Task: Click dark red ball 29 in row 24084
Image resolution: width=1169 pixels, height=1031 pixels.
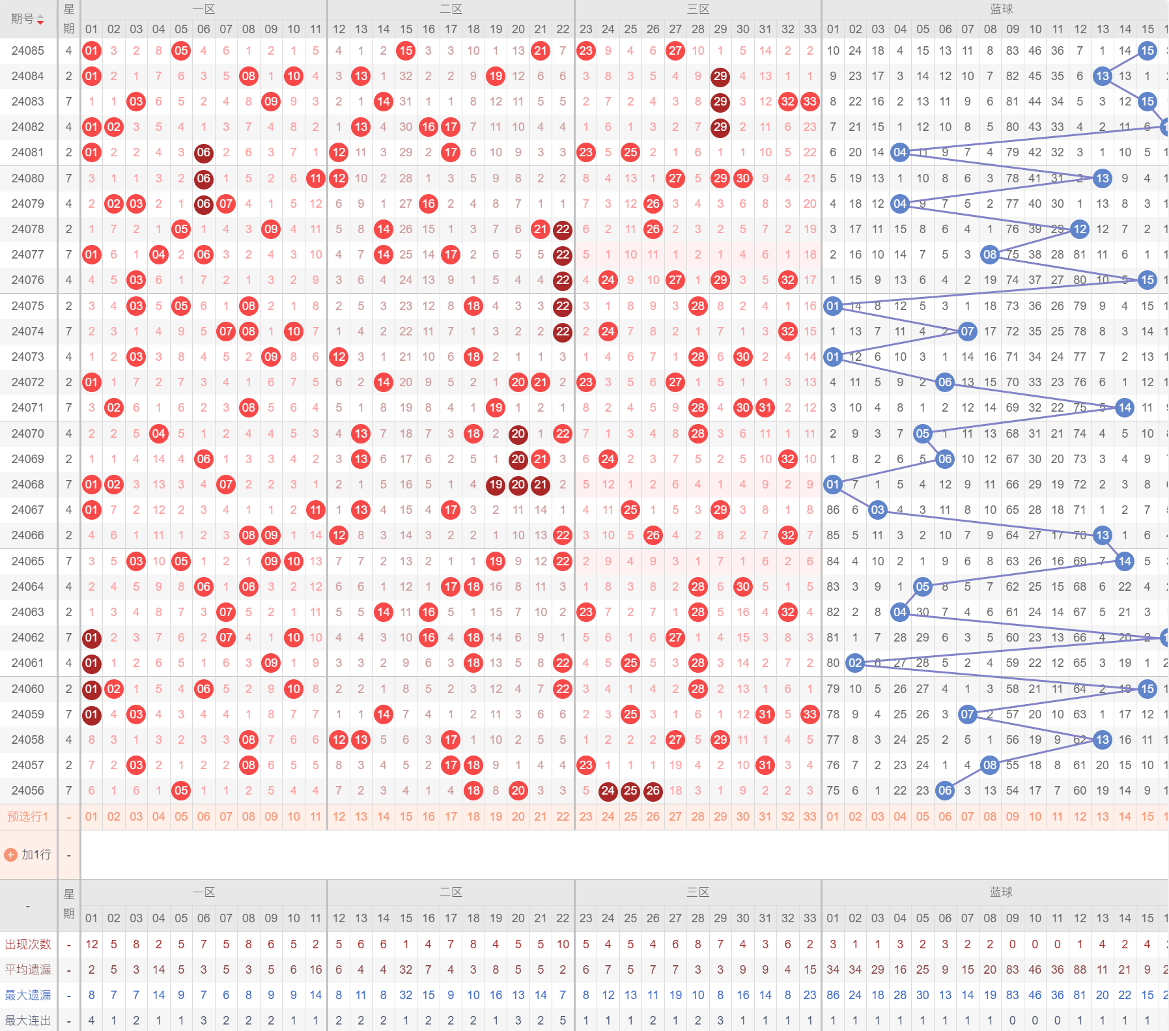Action: pos(720,76)
